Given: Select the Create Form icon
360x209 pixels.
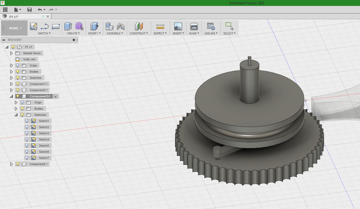Looking at the screenshot, I should (x=79, y=26).
